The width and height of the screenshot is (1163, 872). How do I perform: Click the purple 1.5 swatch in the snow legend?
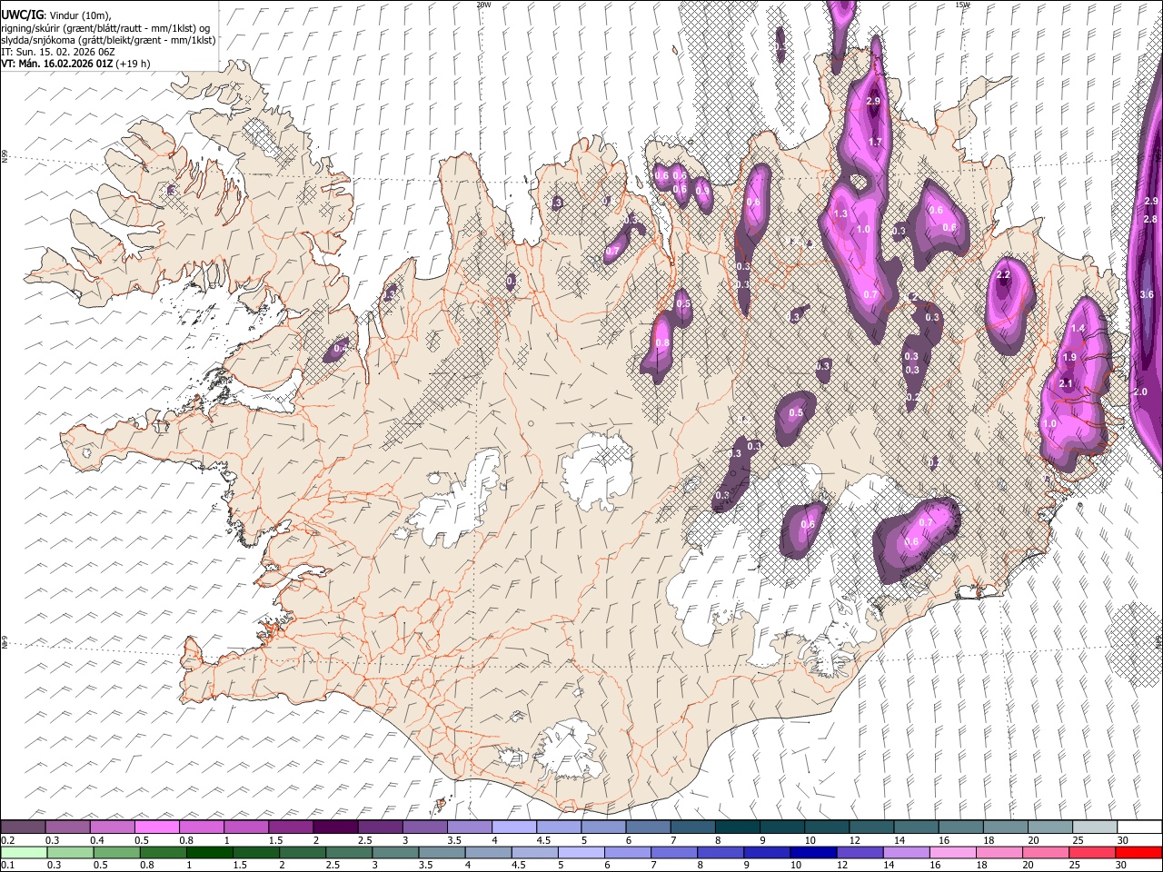[291, 827]
